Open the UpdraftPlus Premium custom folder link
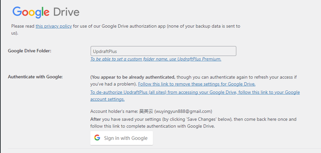The height and width of the screenshot is (153, 321). point(156,59)
